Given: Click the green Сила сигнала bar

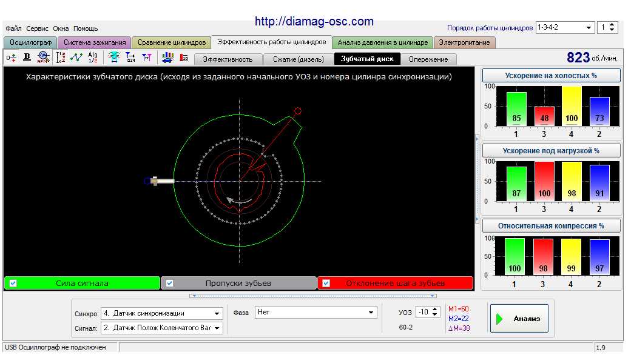Looking at the screenshot, I should coord(82,283).
